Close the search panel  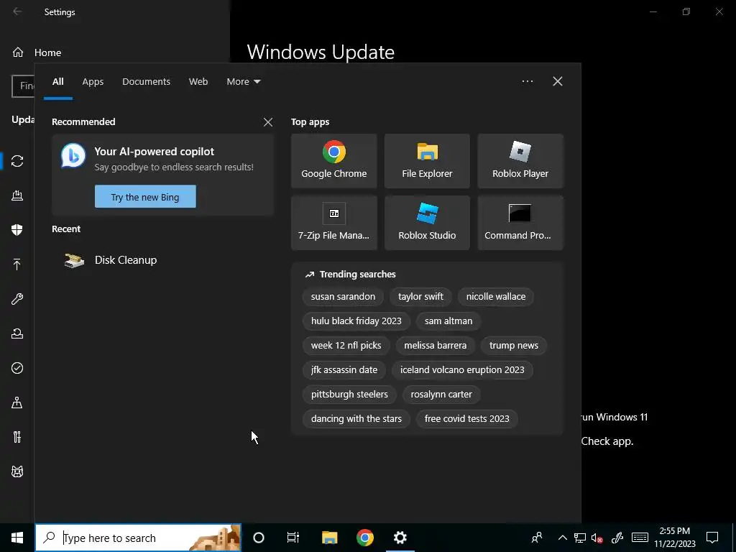[x=558, y=81]
